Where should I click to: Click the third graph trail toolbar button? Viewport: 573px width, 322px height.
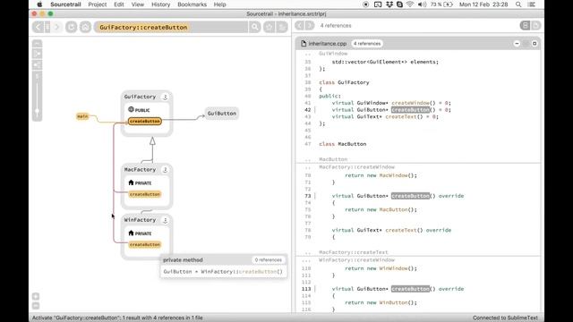point(38,65)
